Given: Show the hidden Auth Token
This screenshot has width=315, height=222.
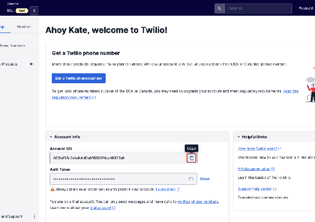Looking at the screenshot, I should [205, 179].
